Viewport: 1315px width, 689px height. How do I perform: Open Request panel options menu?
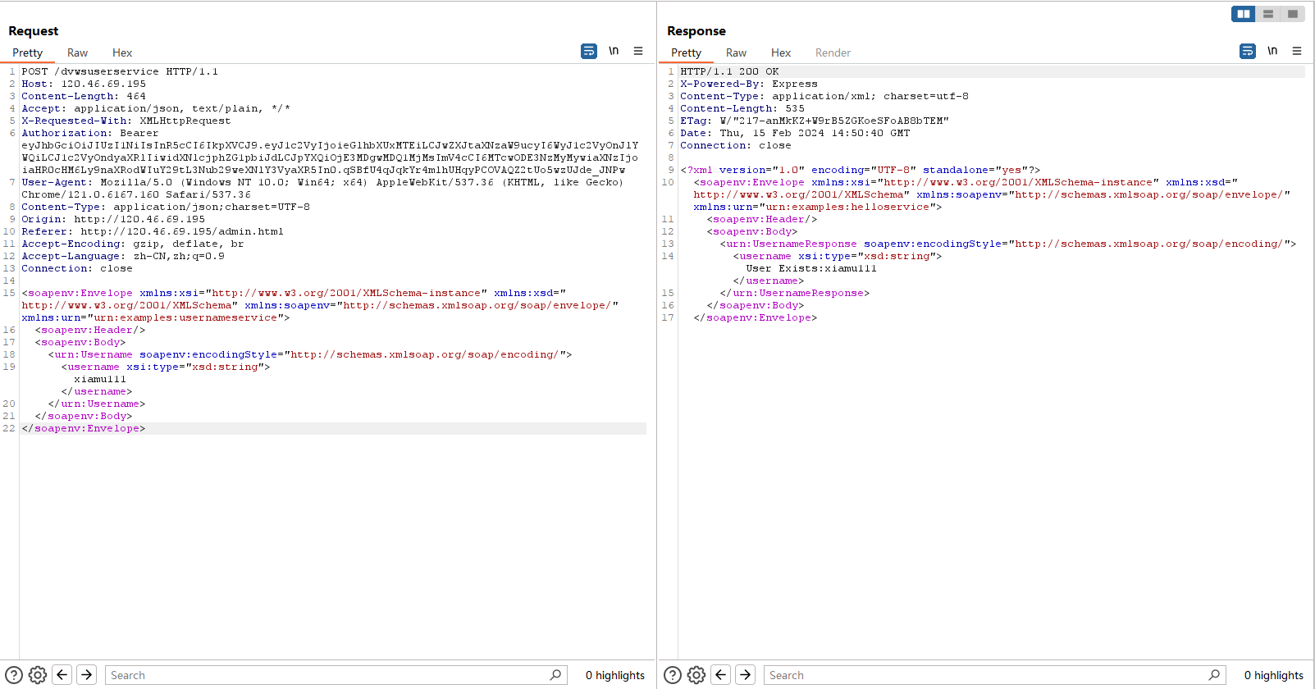(x=638, y=51)
